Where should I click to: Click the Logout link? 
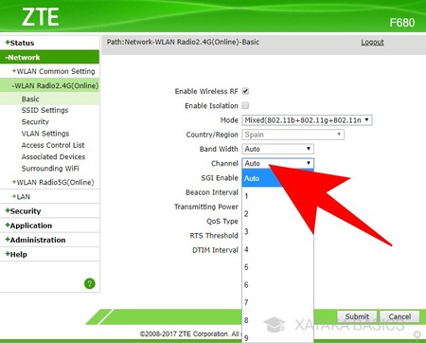coord(372,42)
